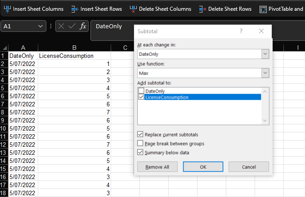The width and height of the screenshot is (305, 197).
Task: Click date cell in row 15
Action: (23, 169)
